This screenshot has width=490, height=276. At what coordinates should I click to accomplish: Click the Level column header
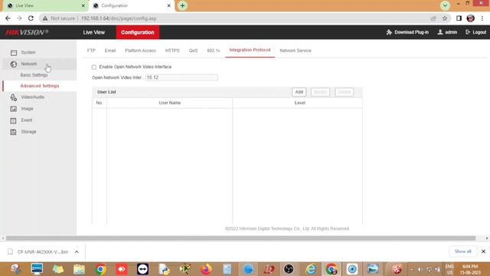(299, 103)
